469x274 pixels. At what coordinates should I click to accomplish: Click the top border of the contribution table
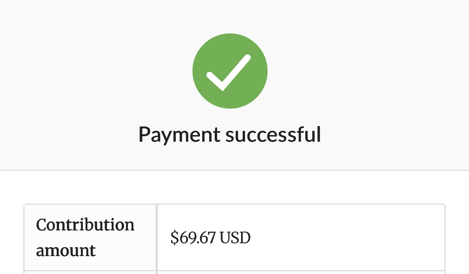coord(234,204)
